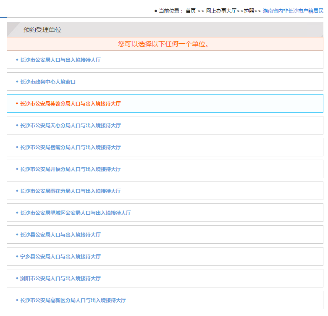Click 护照 in the breadcrumb
Image resolution: width=328 pixels, height=316 pixels.
(x=249, y=11)
